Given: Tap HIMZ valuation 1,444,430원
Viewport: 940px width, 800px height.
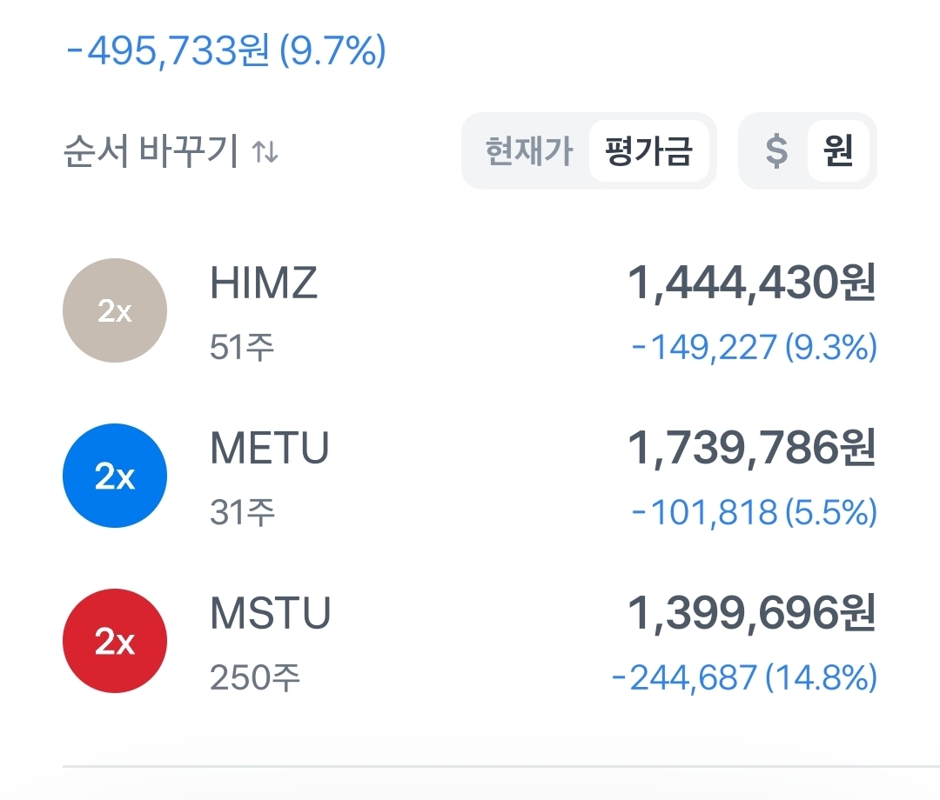Looking at the screenshot, I should pyautogui.click(x=751, y=284).
